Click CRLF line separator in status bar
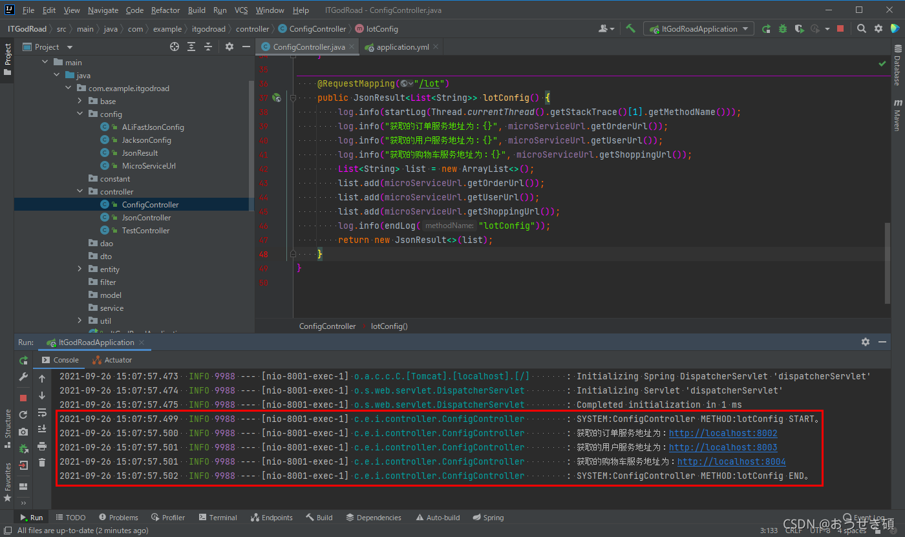The image size is (905, 537). click(x=793, y=530)
